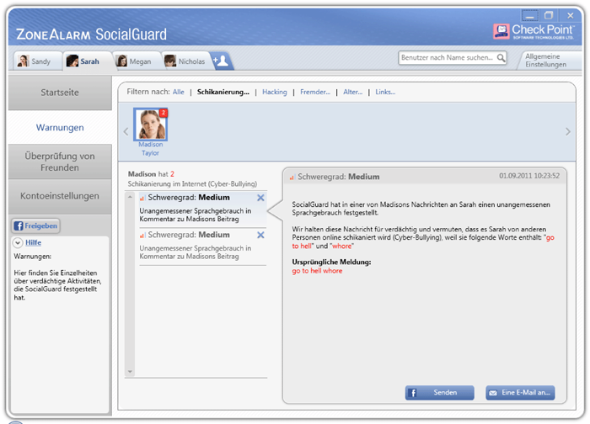The image size is (590, 424).
Task: Click the Senden Facebook button
Action: pyautogui.click(x=439, y=393)
